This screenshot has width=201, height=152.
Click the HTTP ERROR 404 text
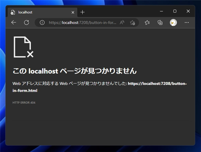point(24,103)
